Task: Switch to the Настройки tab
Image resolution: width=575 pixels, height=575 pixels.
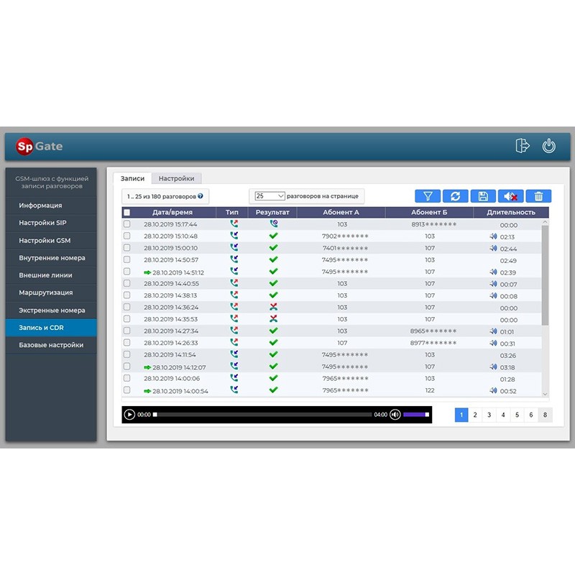Action: pyautogui.click(x=176, y=178)
